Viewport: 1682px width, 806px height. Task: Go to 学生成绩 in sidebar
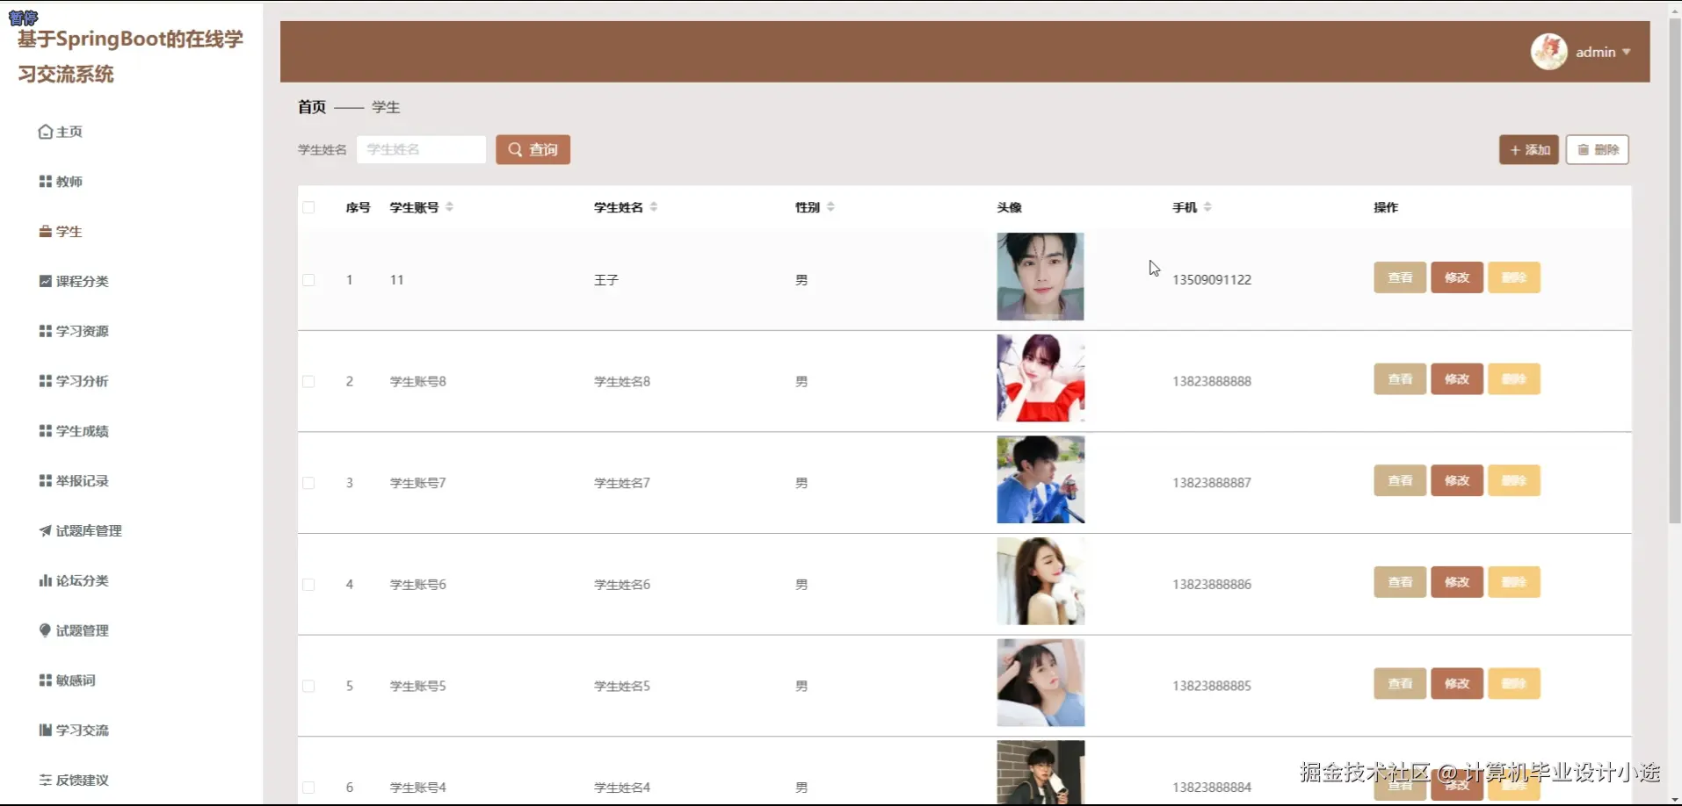(74, 431)
